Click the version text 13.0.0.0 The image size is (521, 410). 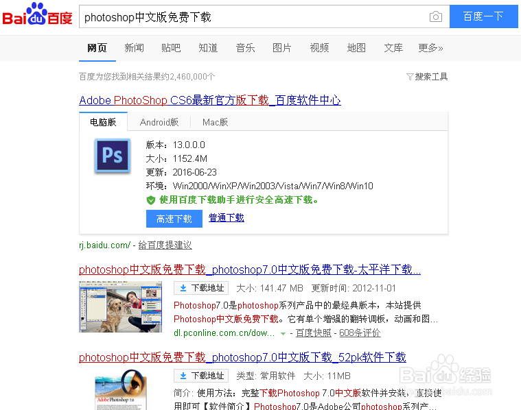189,145
